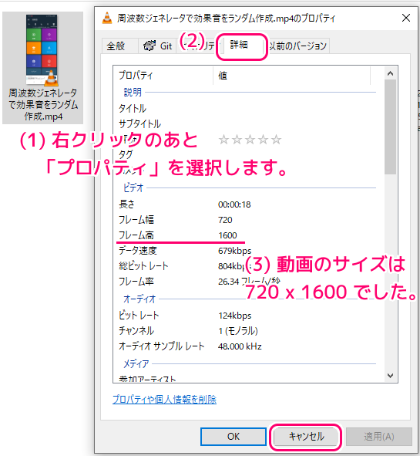This screenshot has width=420, height=456.
Task: Open the Git tab
Action: (157, 46)
